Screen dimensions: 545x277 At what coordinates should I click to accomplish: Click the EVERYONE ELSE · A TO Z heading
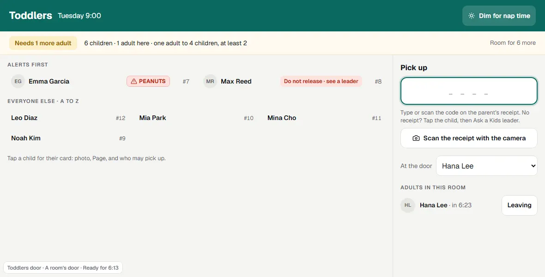pos(43,101)
